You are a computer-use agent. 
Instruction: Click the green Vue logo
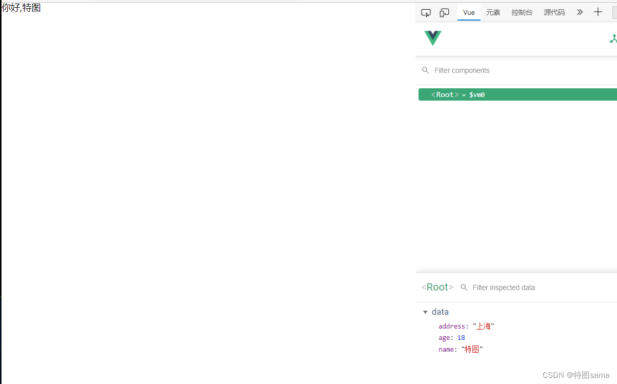(x=433, y=38)
